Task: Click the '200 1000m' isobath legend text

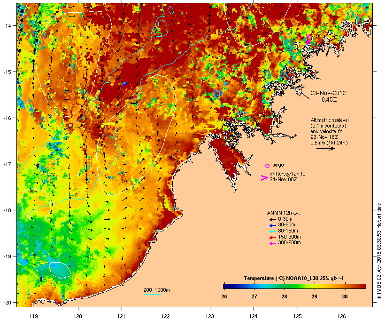Action: (156, 290)
